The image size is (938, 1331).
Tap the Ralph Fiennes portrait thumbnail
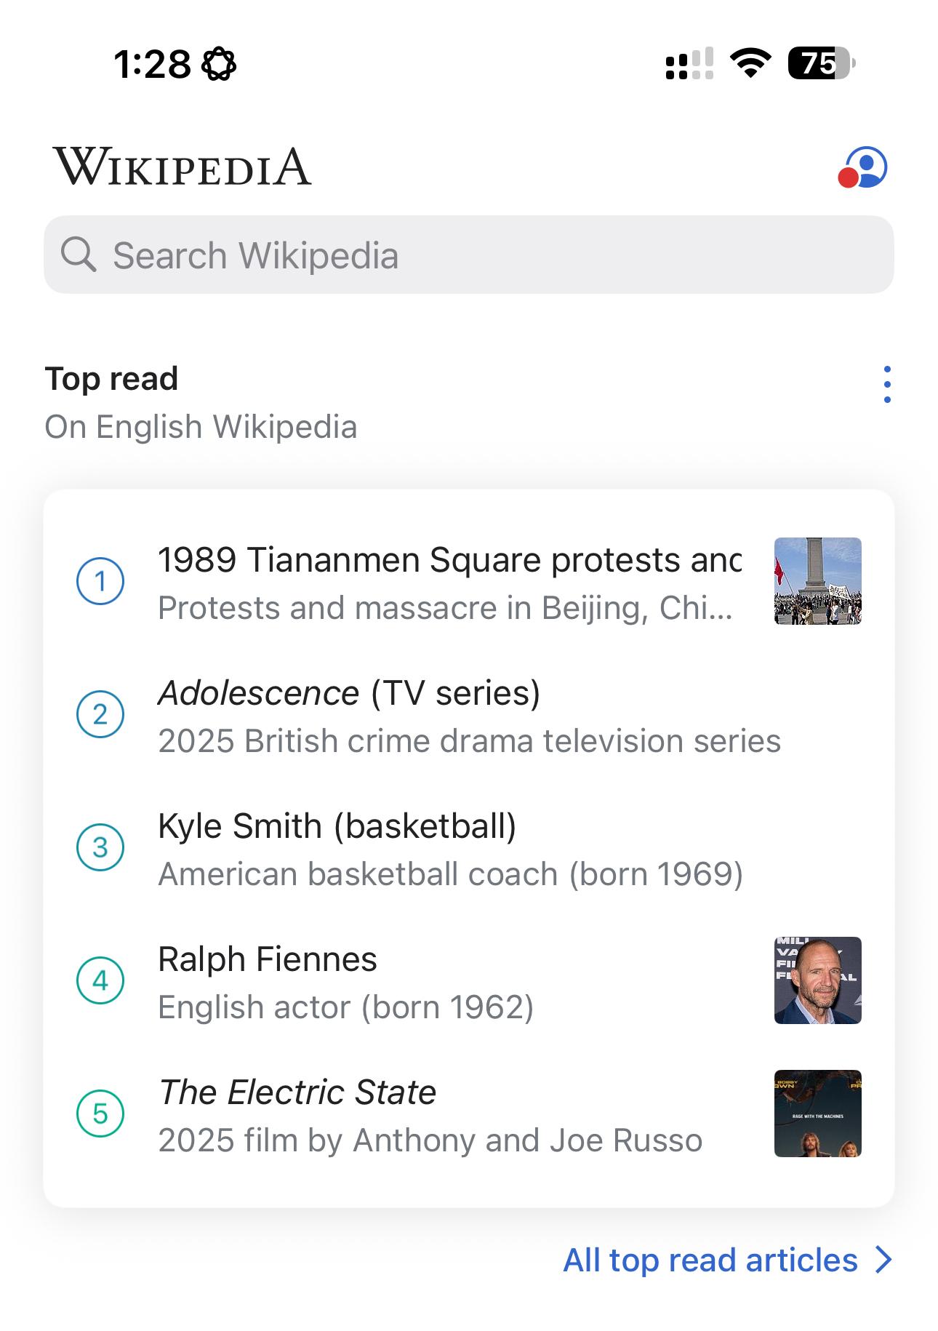tap(818, 980)
